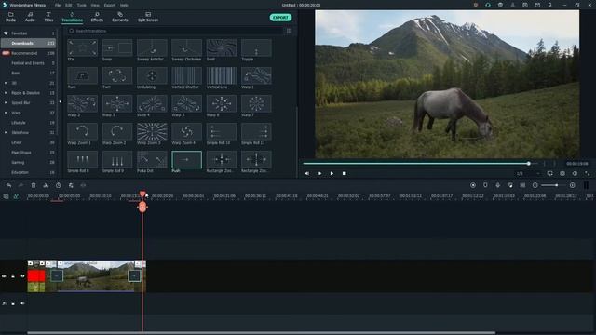This screenshot has height=335, width=596.
Task: Click the EXPORT button
Action: point(280,18)
